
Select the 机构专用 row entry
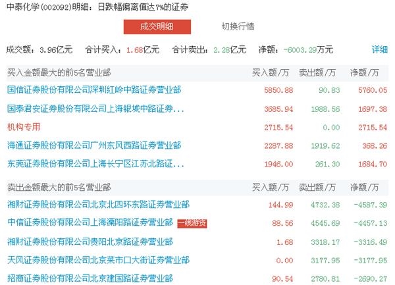click(x=23, y=126)
